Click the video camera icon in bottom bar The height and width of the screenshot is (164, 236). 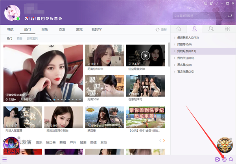point(217,159)
